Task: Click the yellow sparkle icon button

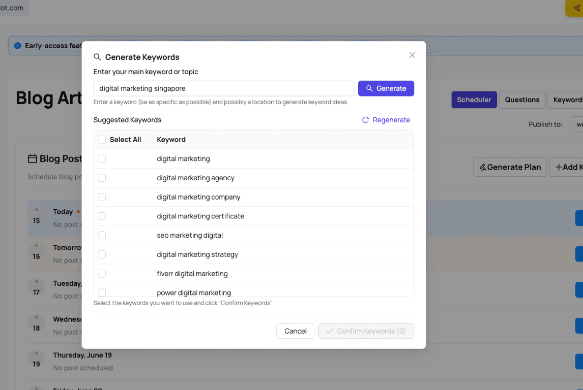Action: click(575, 8)
